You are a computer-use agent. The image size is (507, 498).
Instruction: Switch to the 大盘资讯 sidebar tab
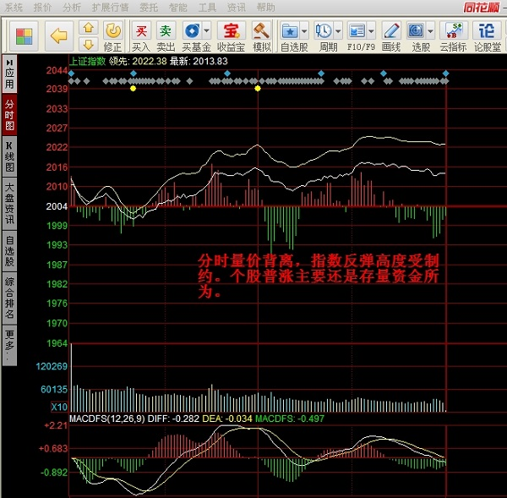click(9, 204)
